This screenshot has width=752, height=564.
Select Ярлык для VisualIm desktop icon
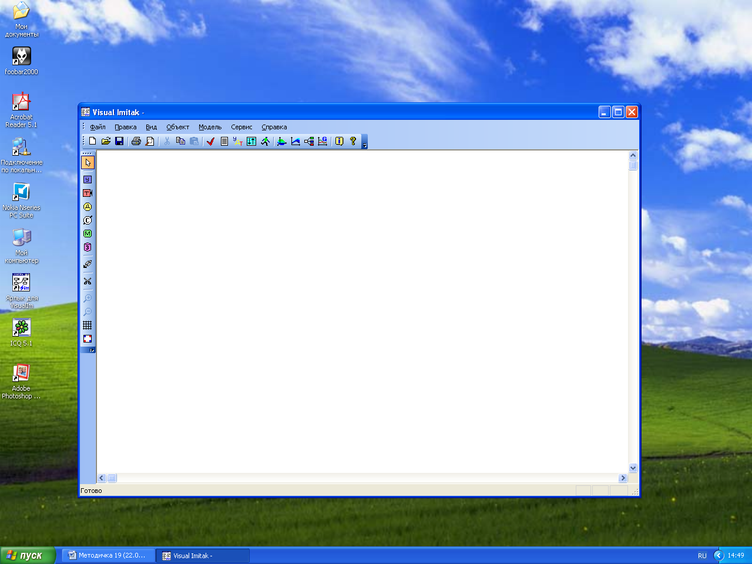[21, 291]
